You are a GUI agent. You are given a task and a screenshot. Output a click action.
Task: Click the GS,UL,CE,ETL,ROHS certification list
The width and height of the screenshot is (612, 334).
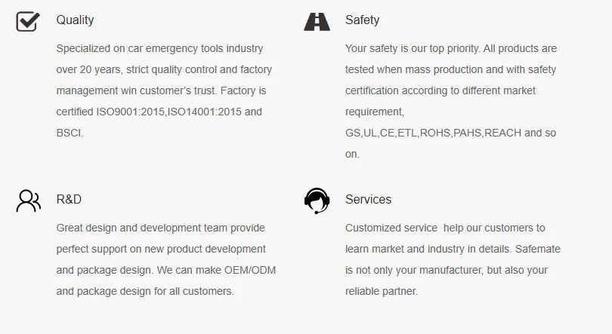click(x=398, y=133)
